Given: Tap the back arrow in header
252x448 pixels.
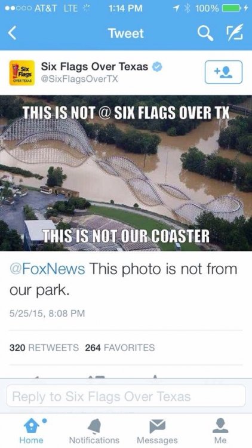Looking at the screenshot, I should [12, 33].
